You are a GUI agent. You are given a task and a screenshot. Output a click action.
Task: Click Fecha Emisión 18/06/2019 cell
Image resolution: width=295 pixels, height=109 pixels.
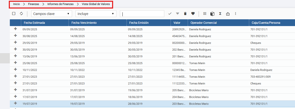click(135, 97)
